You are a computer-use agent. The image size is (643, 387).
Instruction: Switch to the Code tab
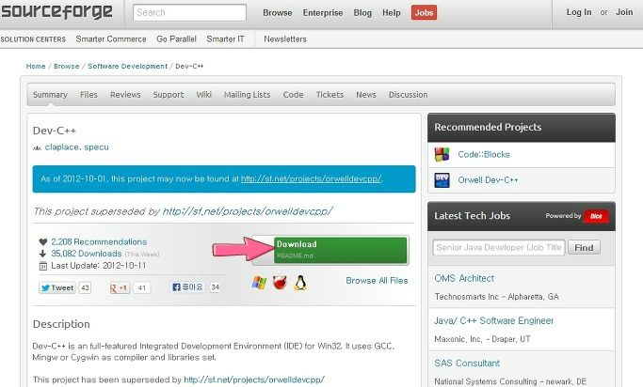point(293,95)
